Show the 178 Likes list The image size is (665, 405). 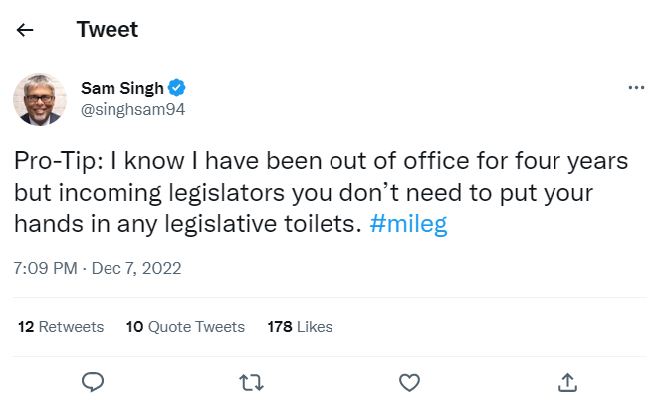pos(300,326)
